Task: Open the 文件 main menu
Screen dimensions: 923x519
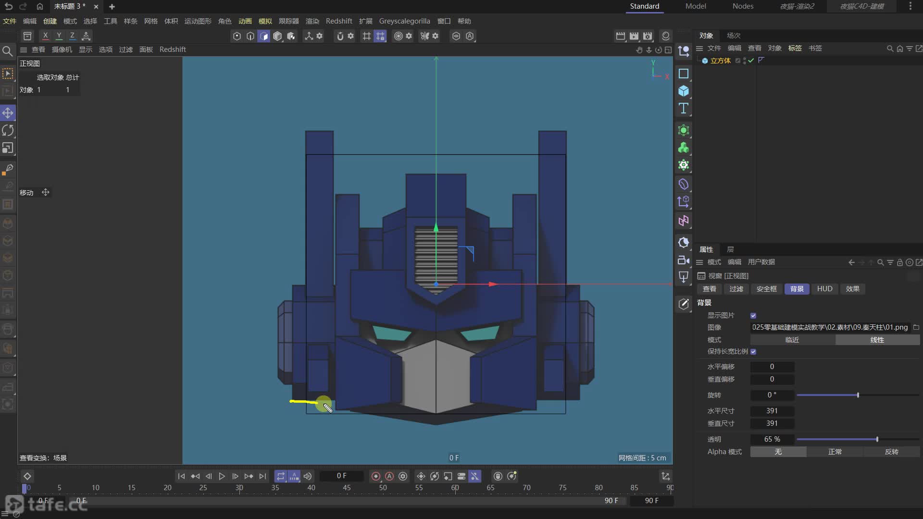Action: [10, 21]
